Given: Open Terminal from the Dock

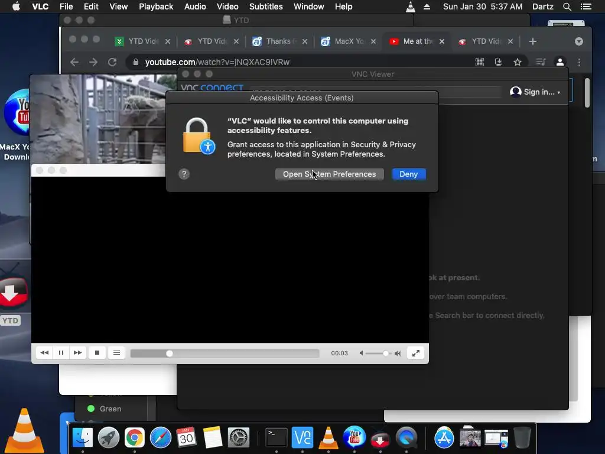Looking at the screenshot, I should coord(277,438).
